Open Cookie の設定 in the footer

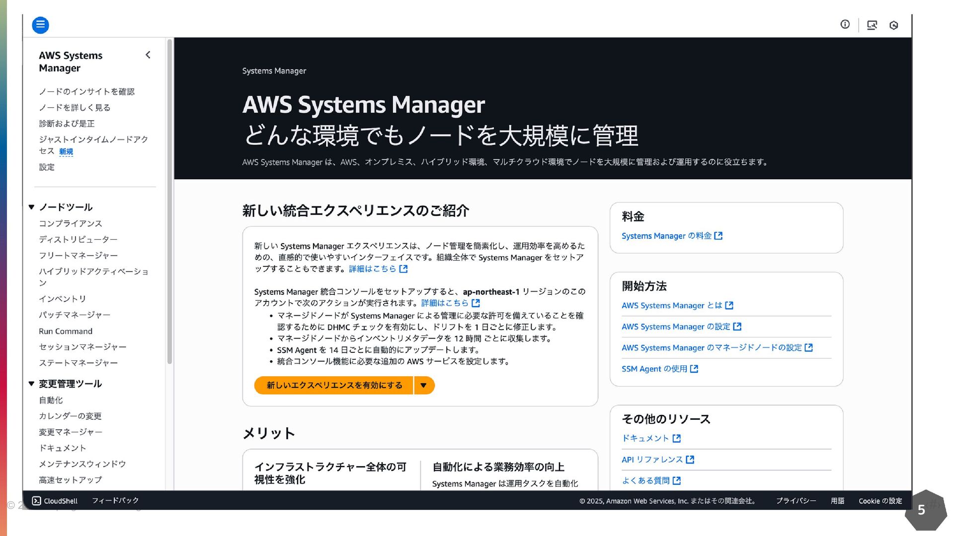pyautogui.click(x=880, y=501)
